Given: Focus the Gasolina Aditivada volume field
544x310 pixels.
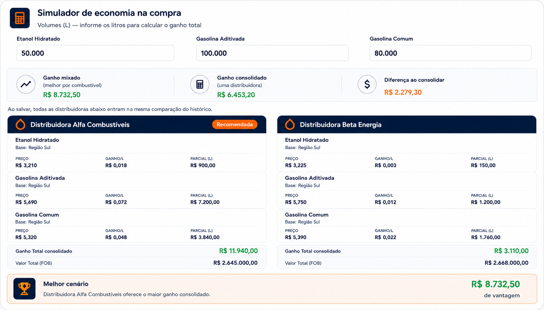Looking at the screenshot, I should [272, 53].
